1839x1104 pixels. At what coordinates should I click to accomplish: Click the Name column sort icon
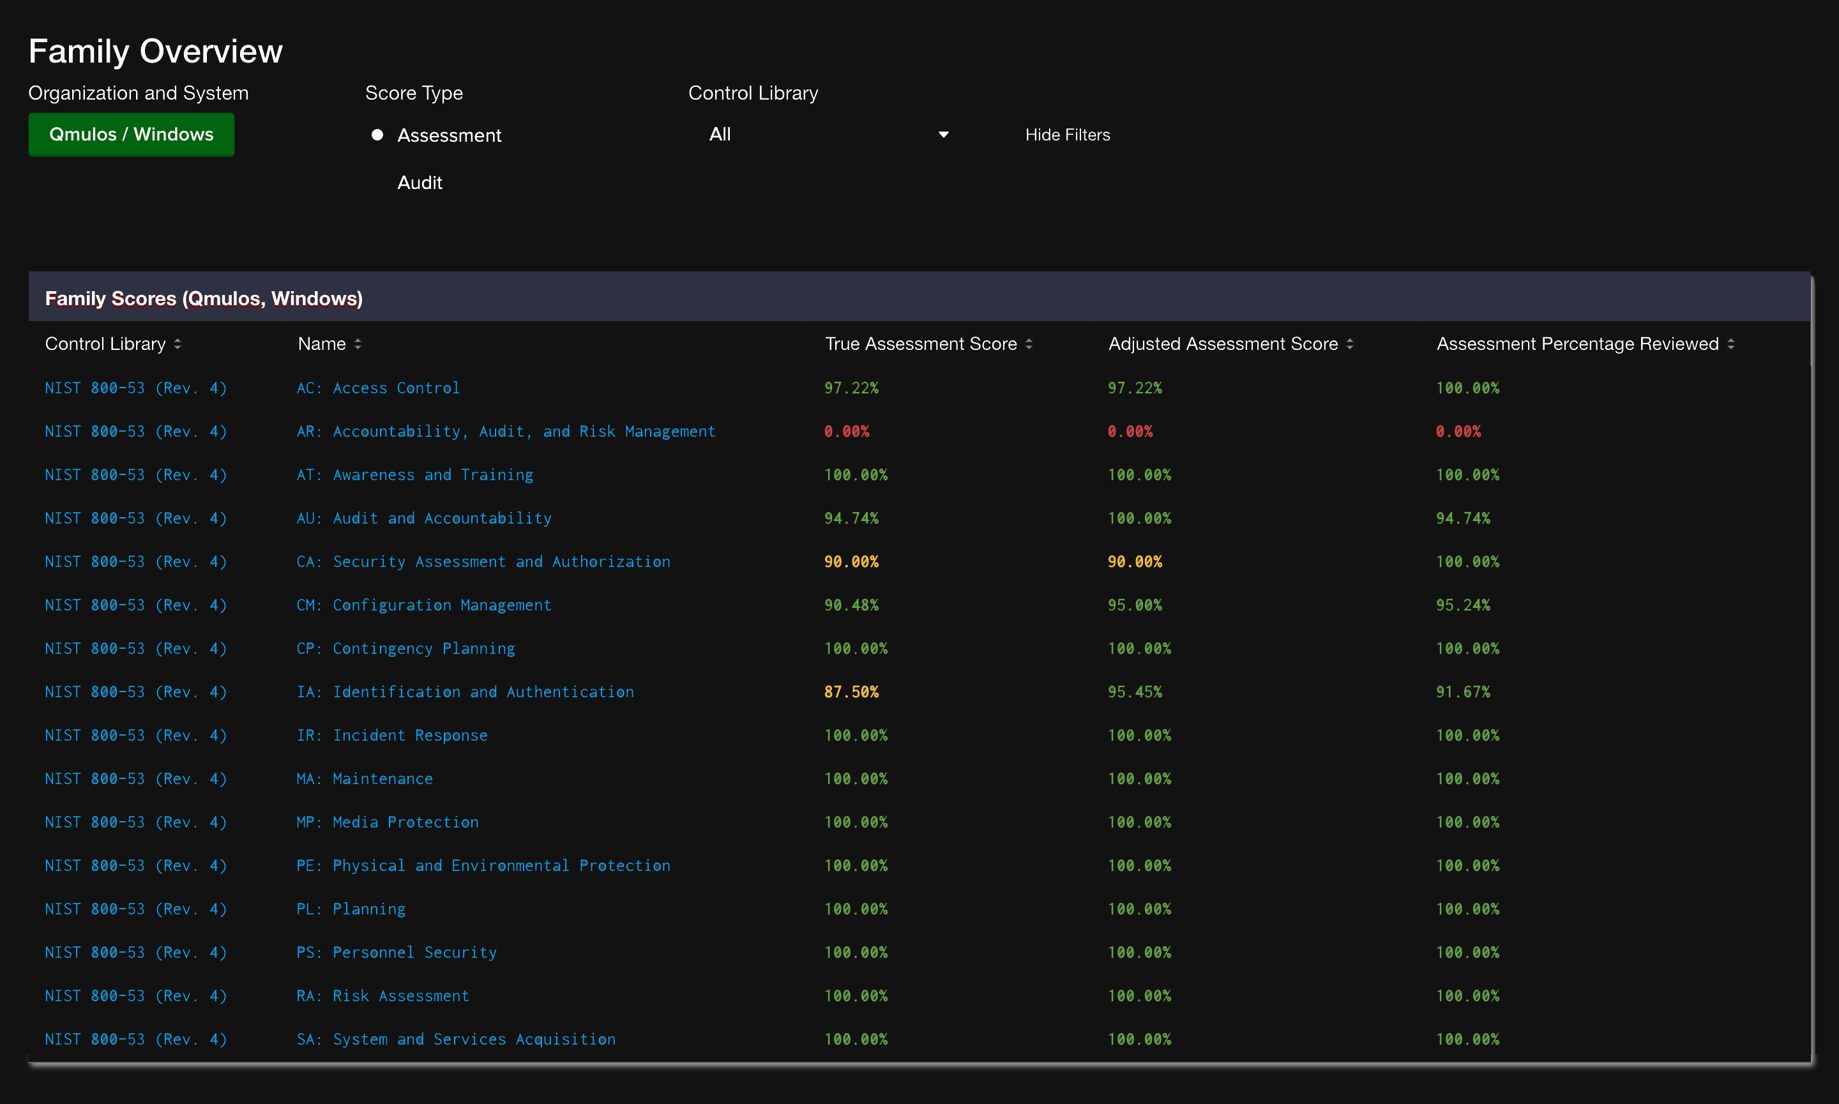coord(358,344)
